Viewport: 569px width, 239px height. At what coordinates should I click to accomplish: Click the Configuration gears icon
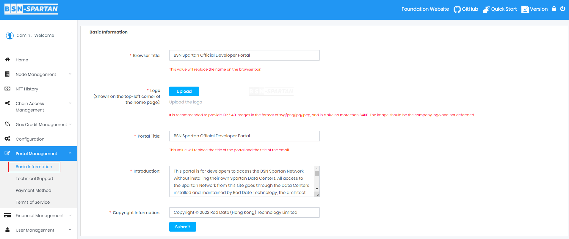coord(8,139)
